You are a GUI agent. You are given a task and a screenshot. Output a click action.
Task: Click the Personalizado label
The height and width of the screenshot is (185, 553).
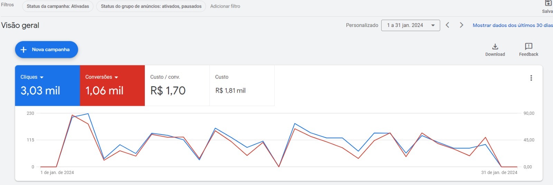click(362, 25)
